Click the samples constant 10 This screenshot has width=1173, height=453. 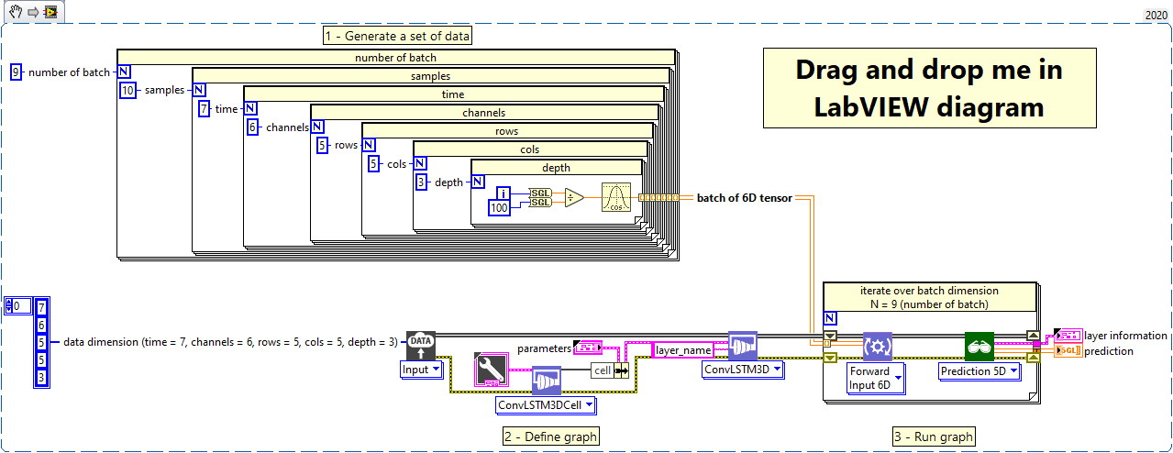pos(127,91)
